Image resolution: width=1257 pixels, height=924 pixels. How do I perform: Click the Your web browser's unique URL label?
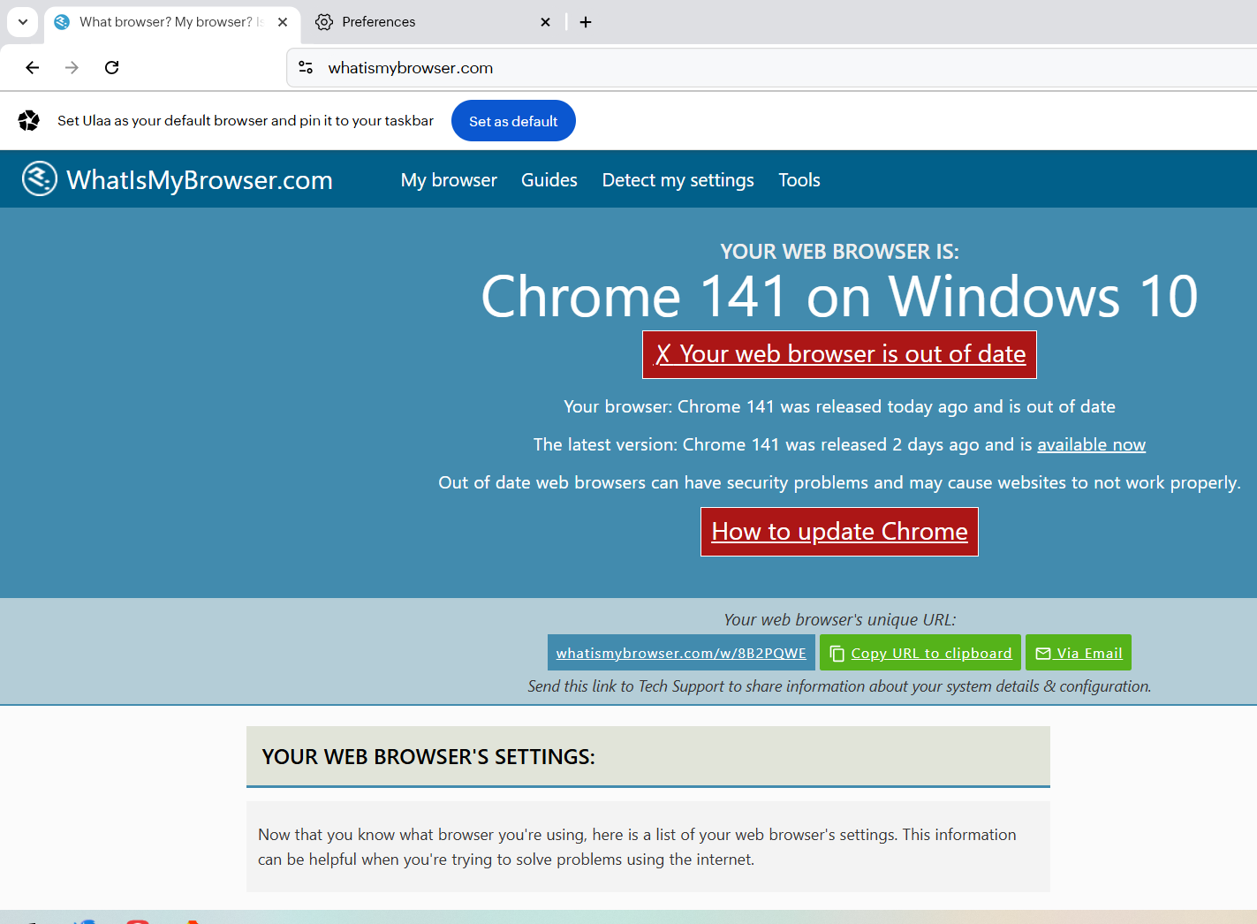click(x=839, y=620)
